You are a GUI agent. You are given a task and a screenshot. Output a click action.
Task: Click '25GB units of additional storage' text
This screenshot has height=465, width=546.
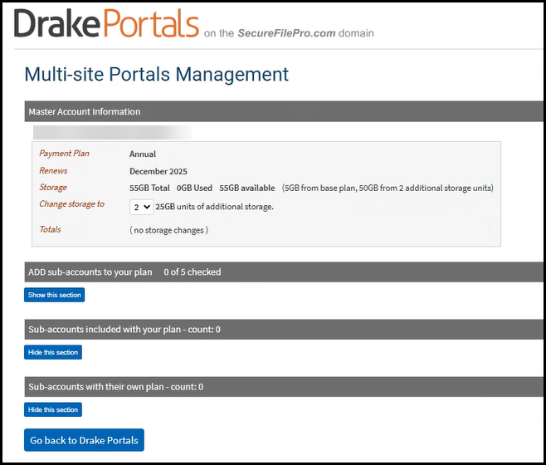tap(214, 207)
